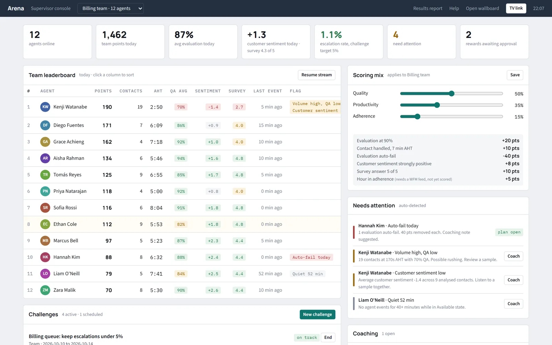Select Open wallboard in top bar
This screenshot has height=345, width=552.
click(482, 8)
